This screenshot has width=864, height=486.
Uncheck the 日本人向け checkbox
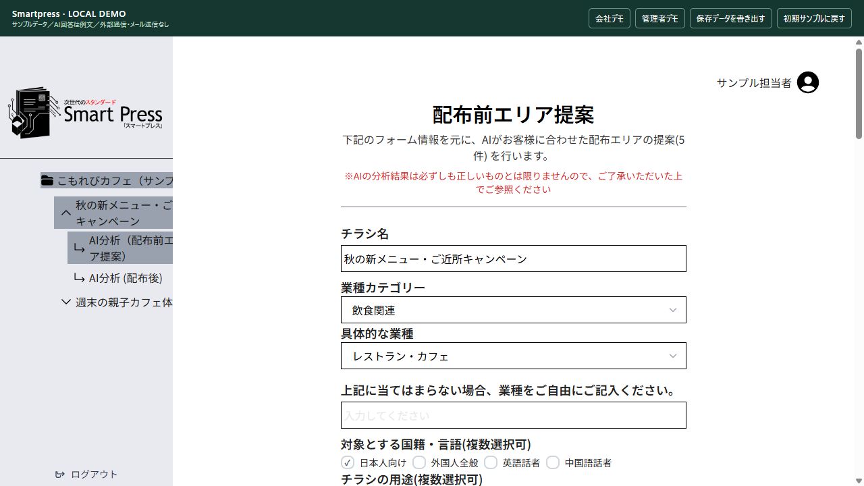pyautogui.click(x=347, y=462)
